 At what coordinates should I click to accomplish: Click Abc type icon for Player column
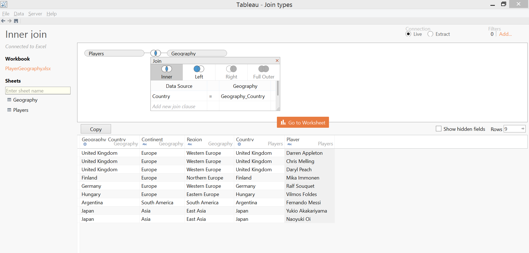click(x=290, y=144)
